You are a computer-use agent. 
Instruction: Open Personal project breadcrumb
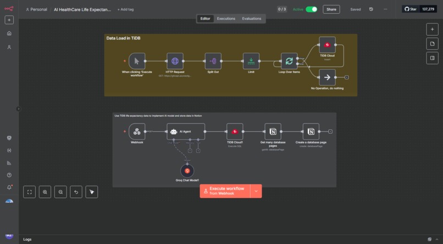(36, 9)
